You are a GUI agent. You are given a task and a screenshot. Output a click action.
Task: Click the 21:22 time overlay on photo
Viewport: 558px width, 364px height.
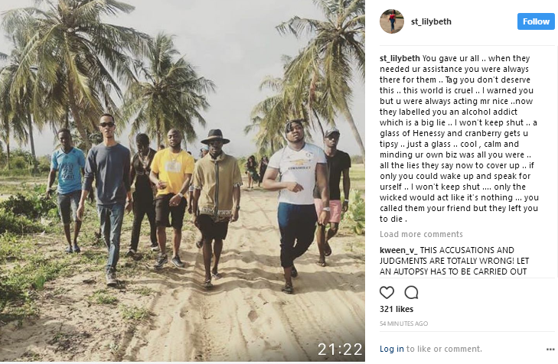pyautogui.click(x=340, y=349)
